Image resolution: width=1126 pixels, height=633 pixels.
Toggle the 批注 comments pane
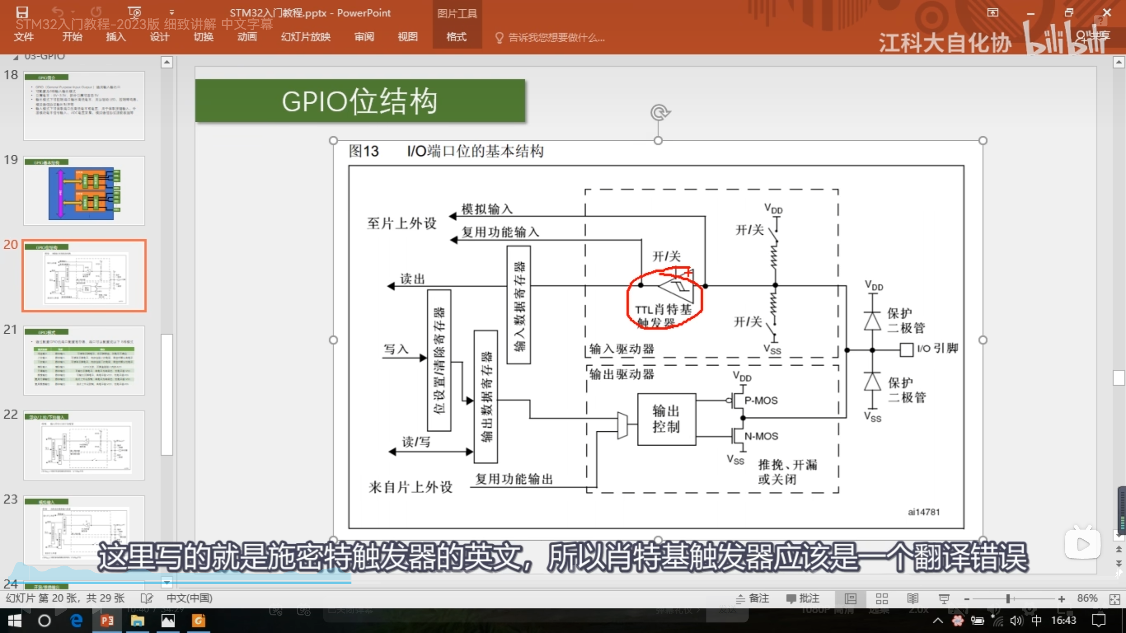pyautogui.click(x=802, y=598)
